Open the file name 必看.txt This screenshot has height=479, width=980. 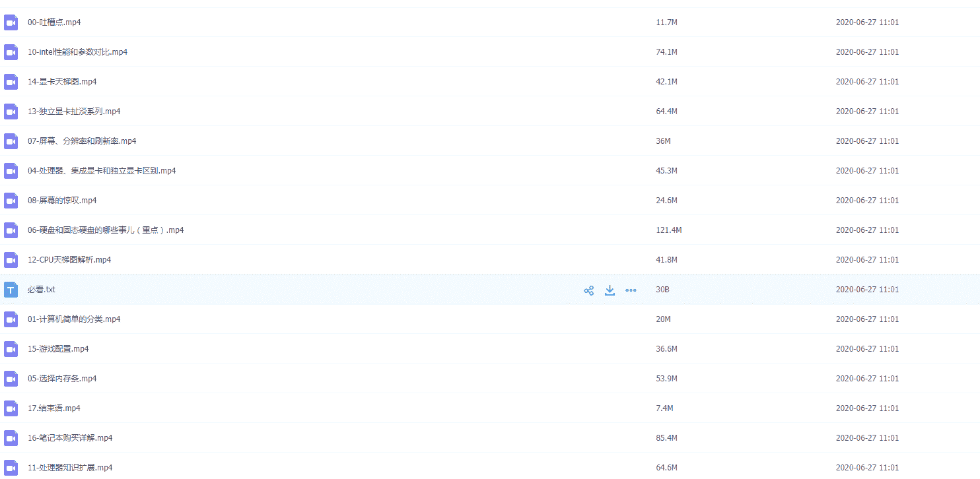coord(42,290)
